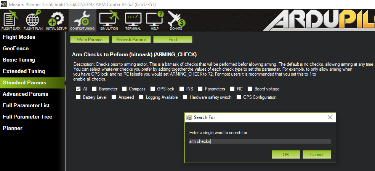The height and width of the screenshot is (171, 375).
Task: Enable the GPS lock checkbox
Action: (x=153, y=89)
